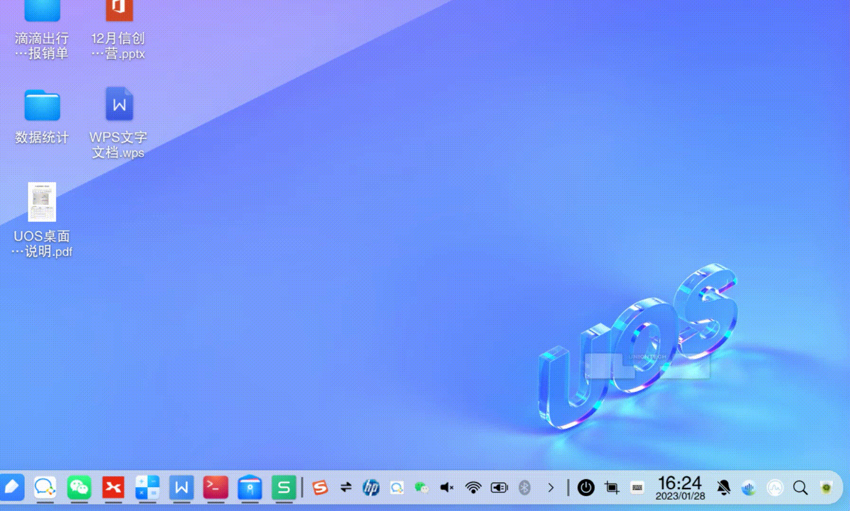Toggle the greyed-out Bluetooth tray icon

(x=525, y=487)
